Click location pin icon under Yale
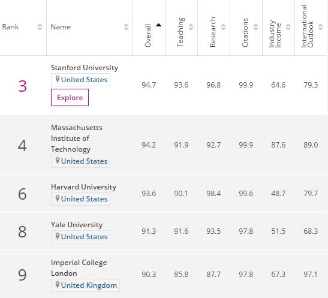Viewport: 328px width, 298px height. (x=58, y=236)
